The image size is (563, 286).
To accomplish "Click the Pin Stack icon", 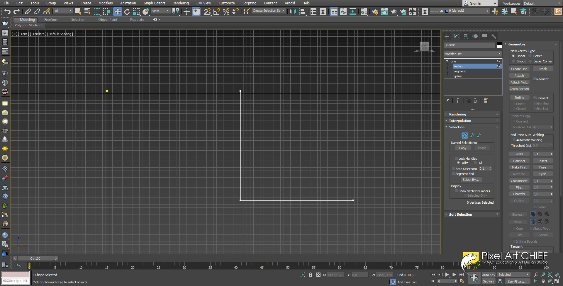I will point(447,101).
